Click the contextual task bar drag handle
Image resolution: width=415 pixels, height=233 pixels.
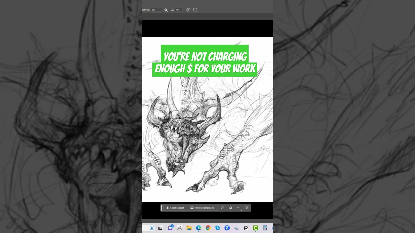click(162, 208)
